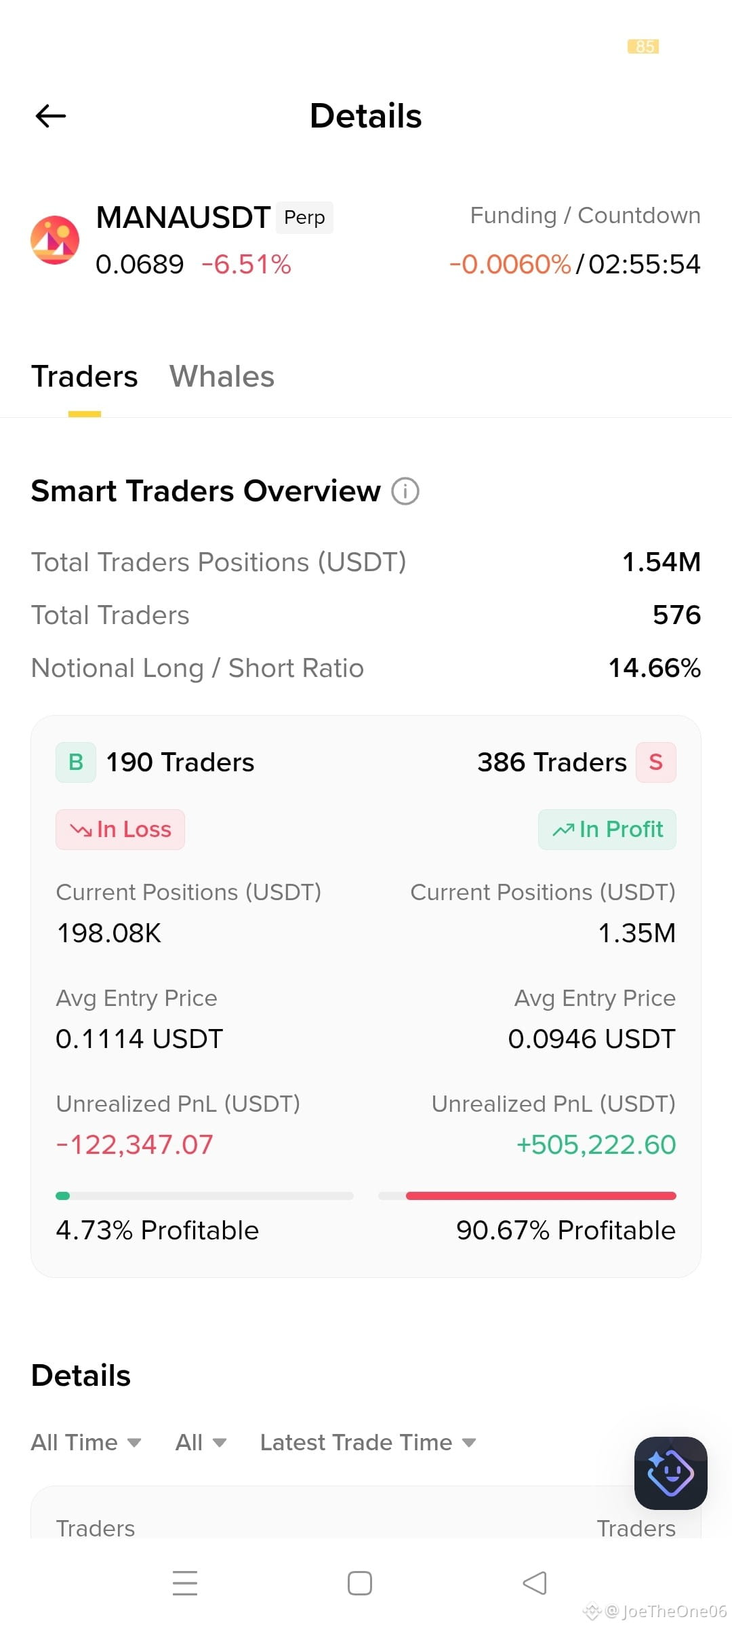Tap the In Loss tag
The width and height of the screenshot is (732, 1628).
coord(120,830)
